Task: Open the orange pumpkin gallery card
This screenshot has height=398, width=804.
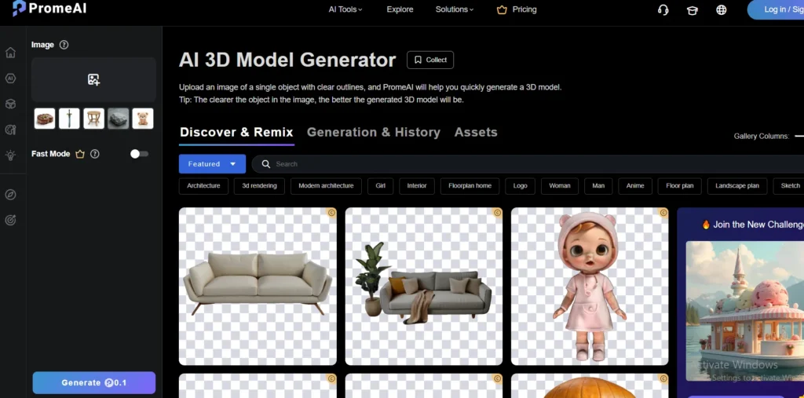Action: (590, 385)
